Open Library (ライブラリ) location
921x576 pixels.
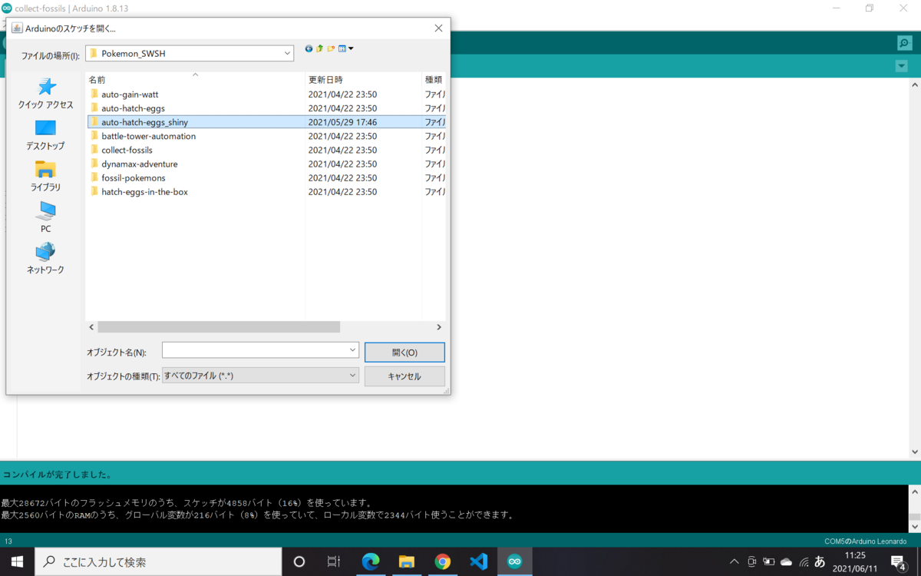[46, 176]
